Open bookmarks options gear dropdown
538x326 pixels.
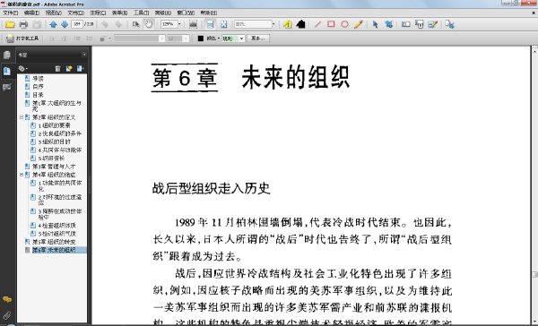click(x=23, y=69)
